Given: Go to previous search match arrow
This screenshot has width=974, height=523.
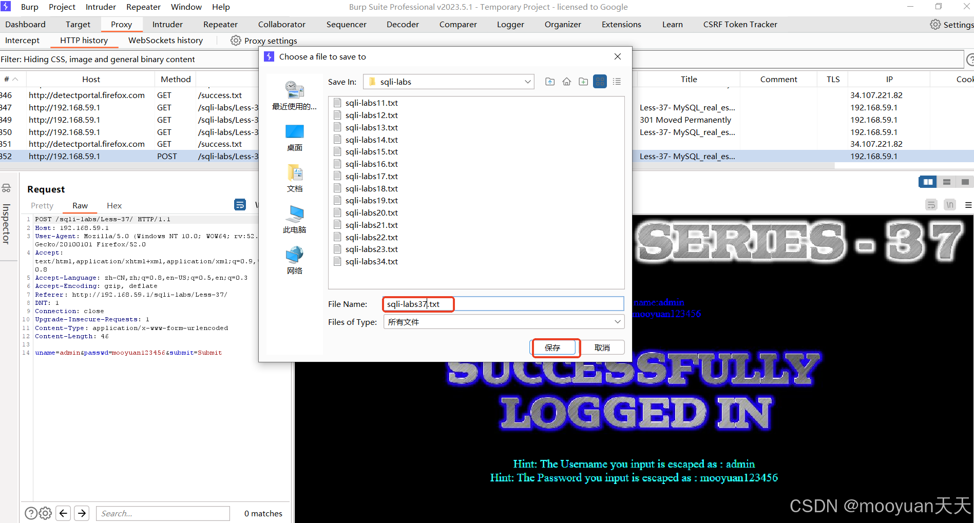Looking at the screenshot, I should pos(63,513).
